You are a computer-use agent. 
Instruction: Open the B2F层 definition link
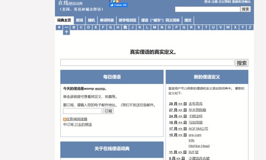[193, 152]
